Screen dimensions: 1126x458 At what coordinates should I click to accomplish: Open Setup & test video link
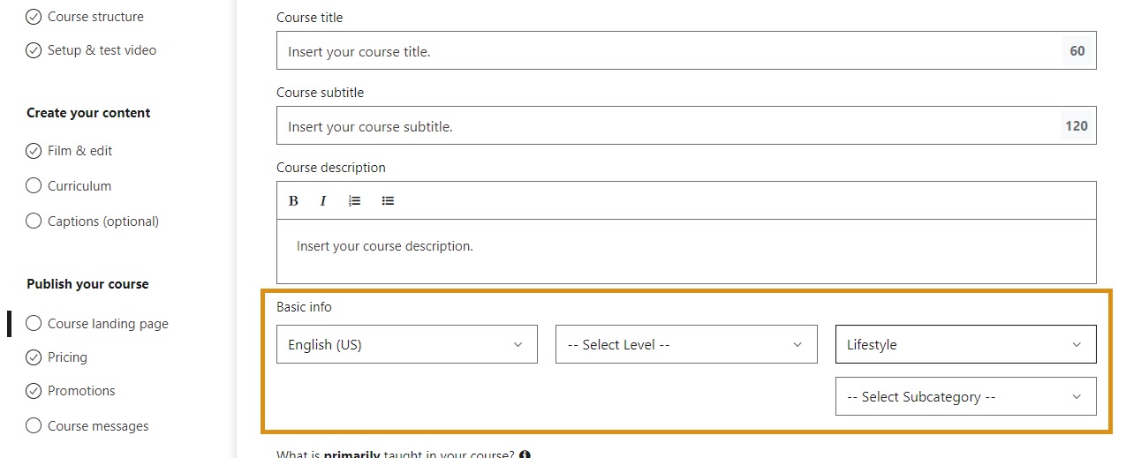tap(102, 50)
